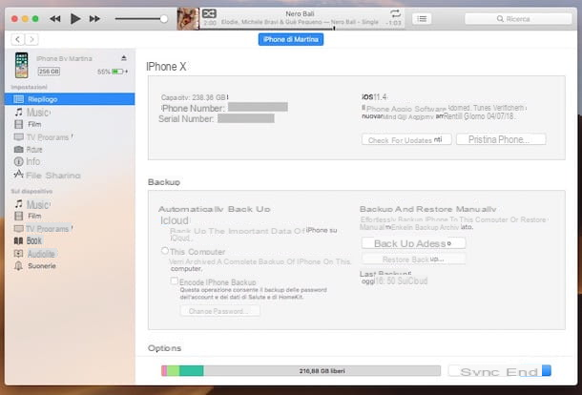Open the Info sidebar item

(27, 161)
